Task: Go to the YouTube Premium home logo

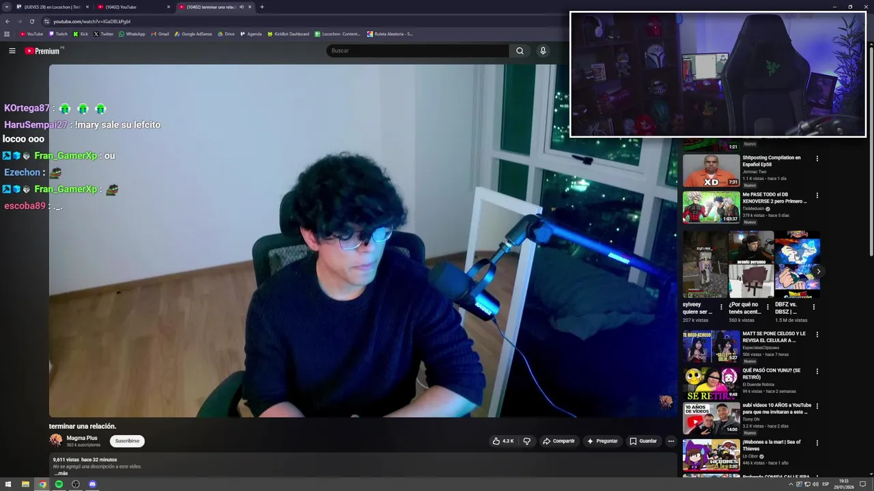Action: point(43,50)
